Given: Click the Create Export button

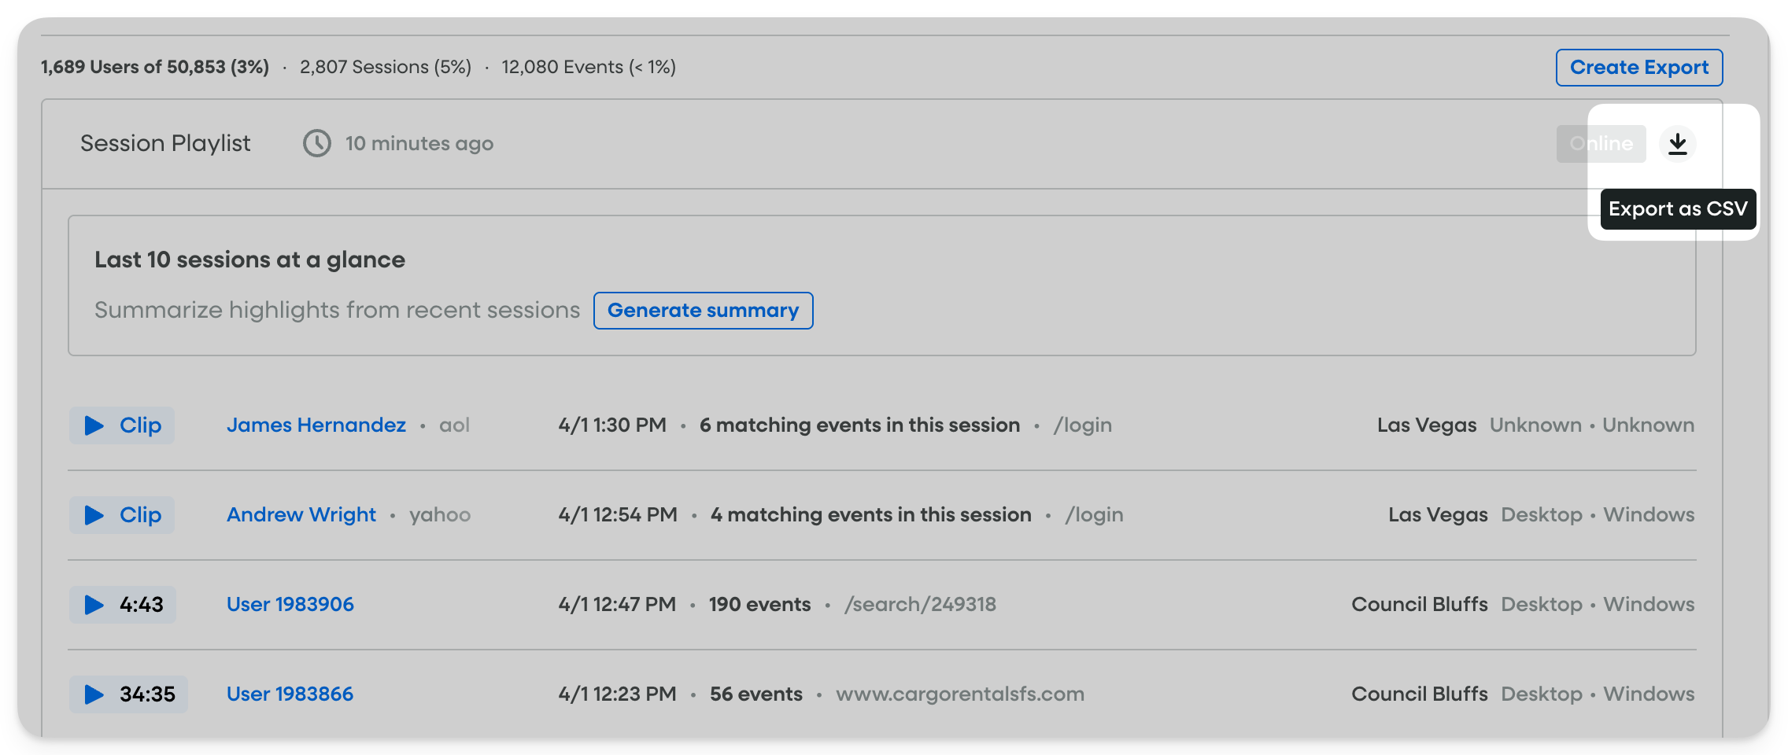Looking at the screenshot, I should tap(1638, 68).
